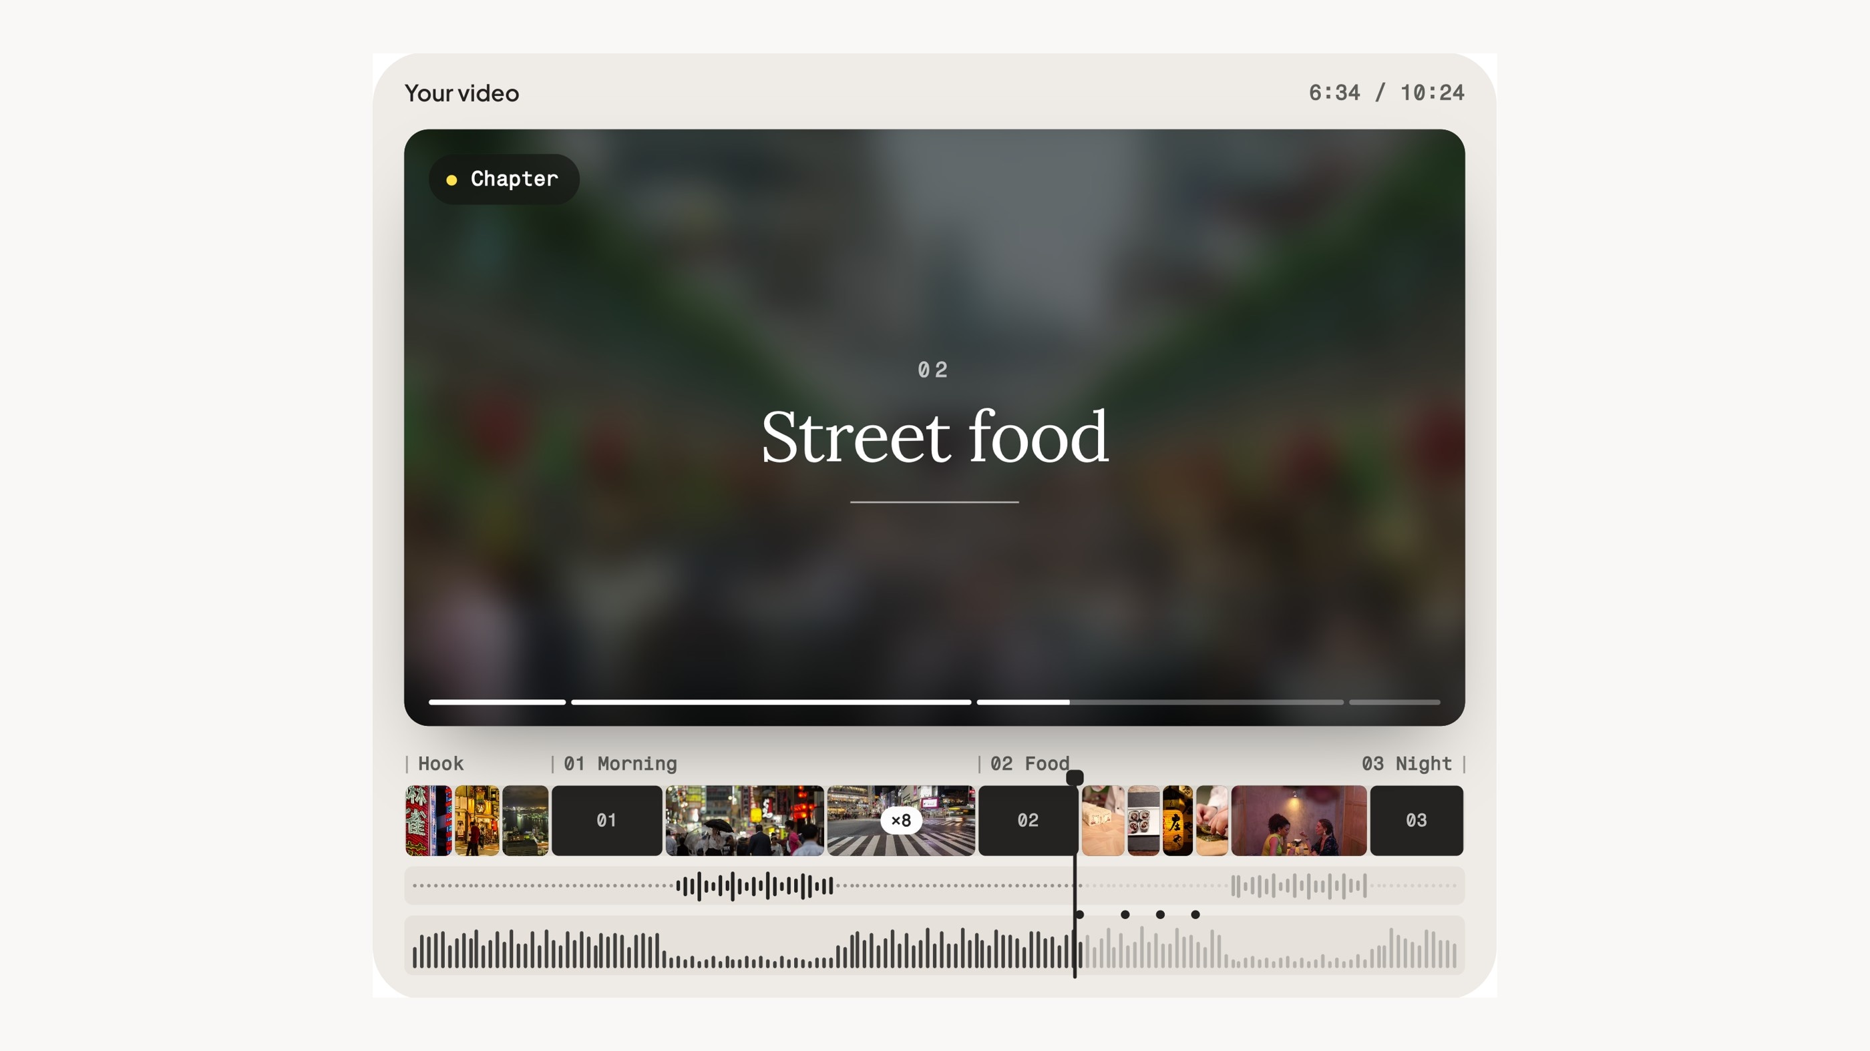Select the red neon sign clip thumbnail

[428, 820]
